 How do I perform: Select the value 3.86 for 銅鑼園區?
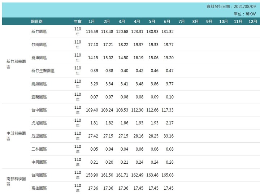click(x=155, y=84)
